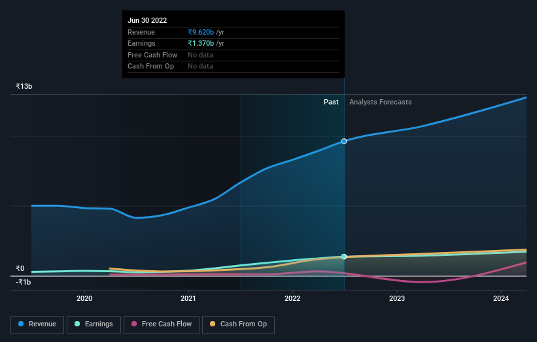Toggle the Earnings series legend button
This screenshot has height=342, width=537.
point(94,324)
